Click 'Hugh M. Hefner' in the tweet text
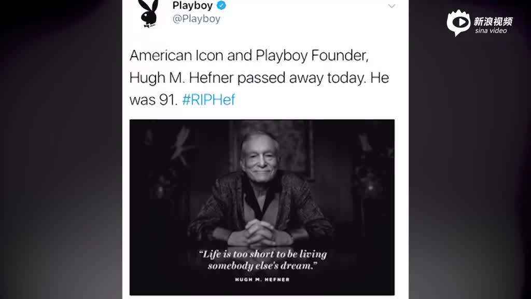 [x=181, y=78]
